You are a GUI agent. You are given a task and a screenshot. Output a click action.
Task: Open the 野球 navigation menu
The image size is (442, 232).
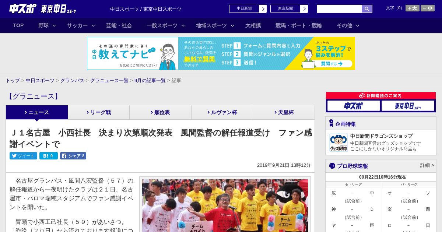click(x=43, y=25)
